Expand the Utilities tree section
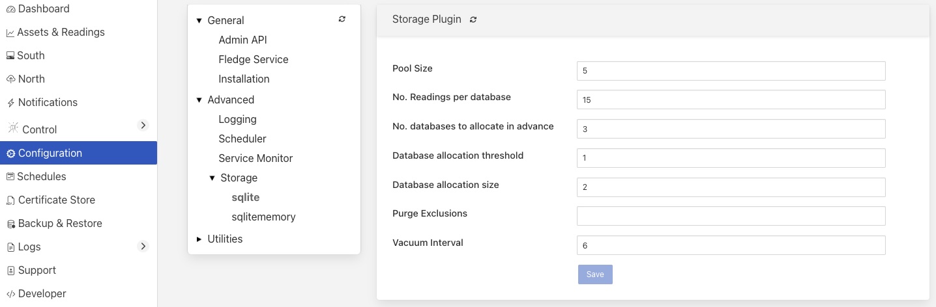 coord(199,239)
